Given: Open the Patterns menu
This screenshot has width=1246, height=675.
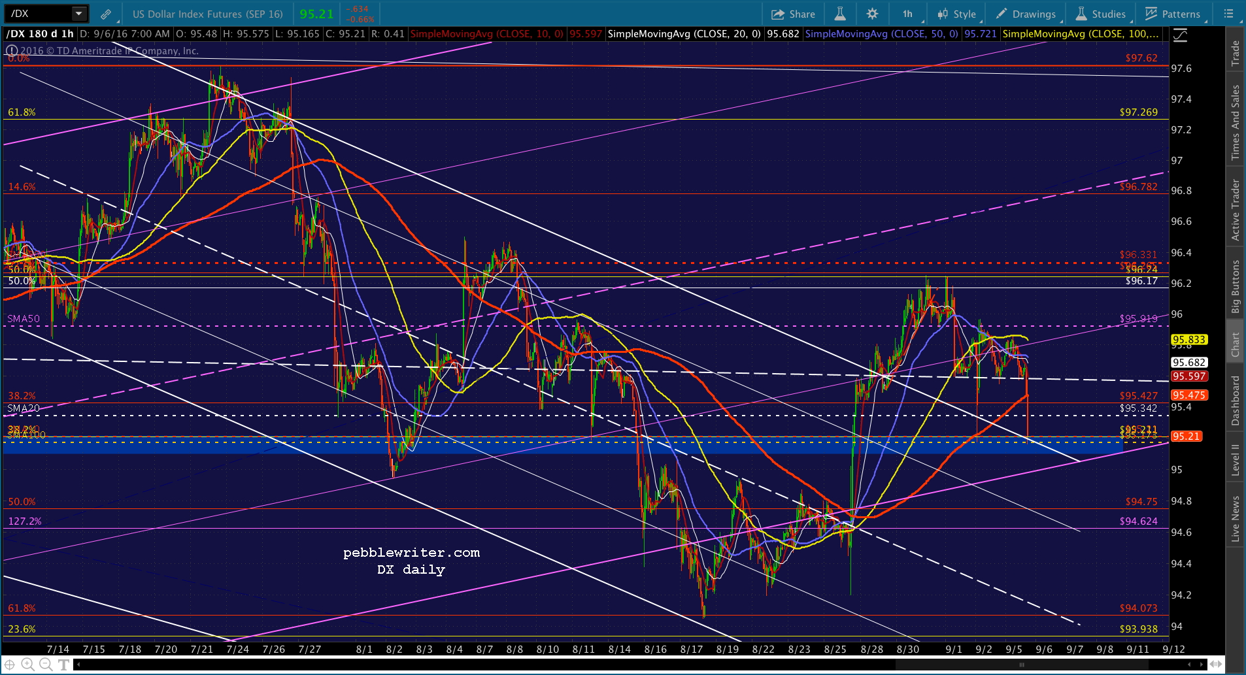Looking at the screenshot, I should click(x=1173, y=14).
